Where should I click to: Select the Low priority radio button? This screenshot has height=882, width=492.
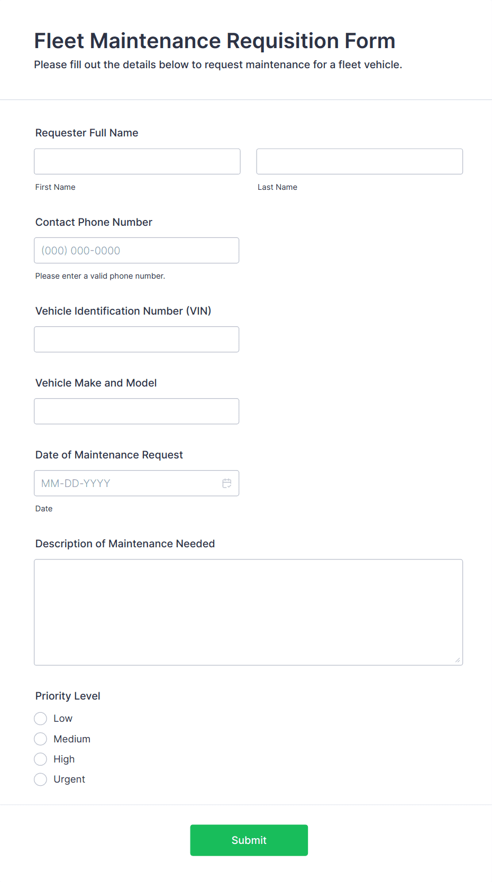(41, 719)
